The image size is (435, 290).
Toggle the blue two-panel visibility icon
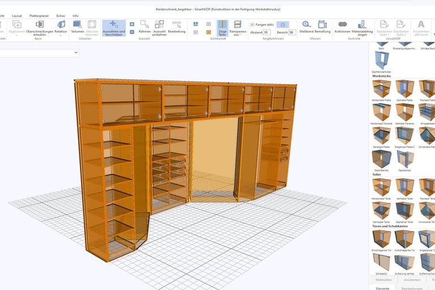[x=195, y=24]
